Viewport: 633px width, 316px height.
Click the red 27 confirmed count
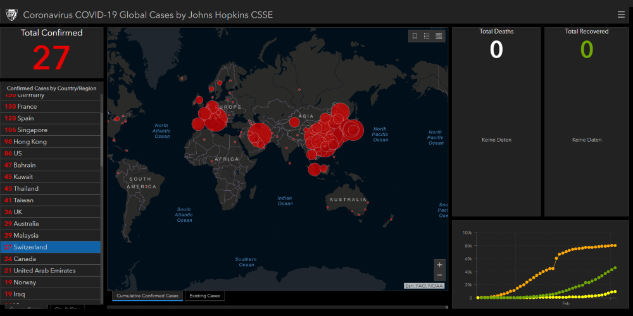click(52, 57)
